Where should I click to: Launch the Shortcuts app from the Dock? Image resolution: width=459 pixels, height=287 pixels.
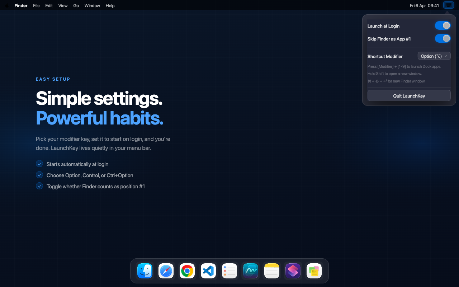293,271
